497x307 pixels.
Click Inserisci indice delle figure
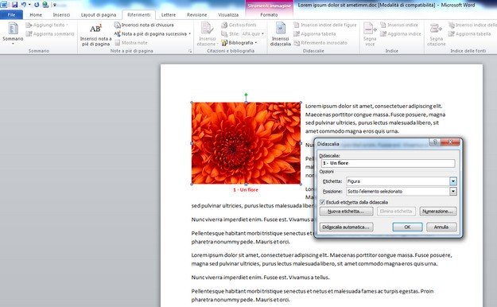click(x=325, y=25)
